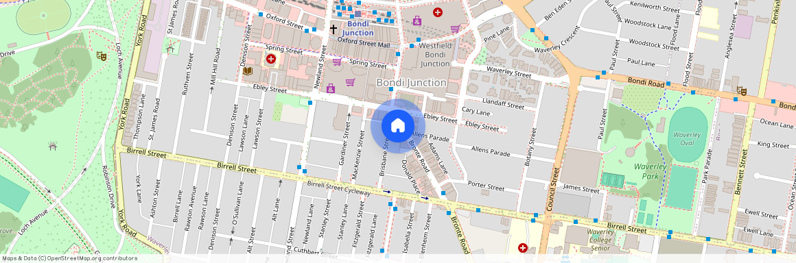796x263 pixels.
Task: Click the library book icon on Denison Street
Action: coord(248,71)
